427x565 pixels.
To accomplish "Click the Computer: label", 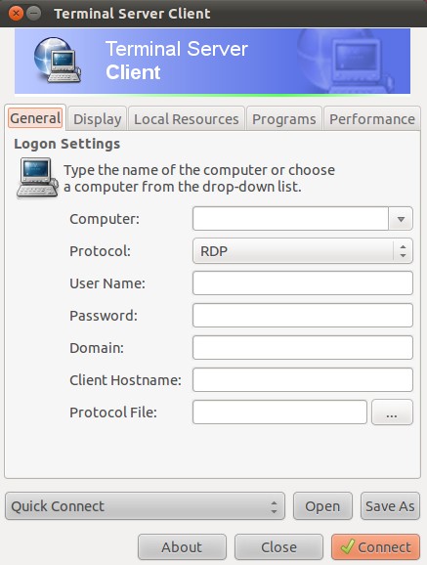I will click(x=105, y=219).
